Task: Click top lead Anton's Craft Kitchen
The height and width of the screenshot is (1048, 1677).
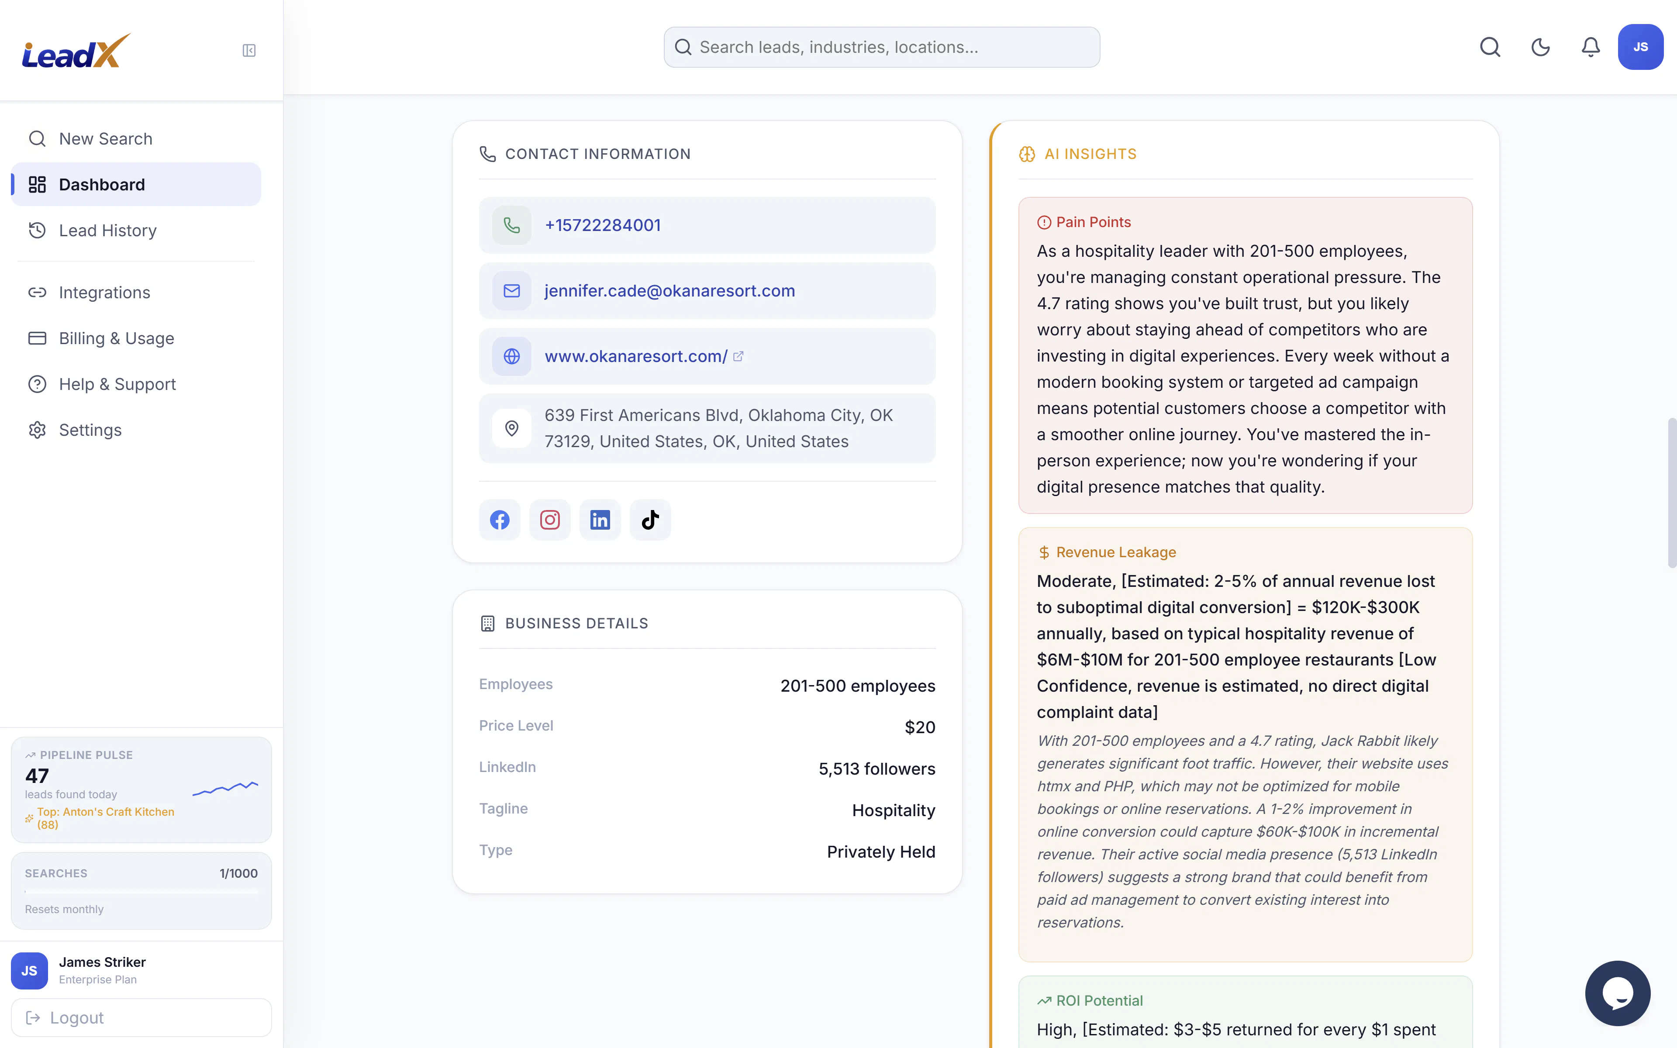Action: (x=105, y=818)
